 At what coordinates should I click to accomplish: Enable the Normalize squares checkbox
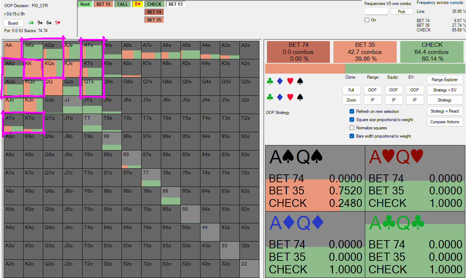point(352,128)
